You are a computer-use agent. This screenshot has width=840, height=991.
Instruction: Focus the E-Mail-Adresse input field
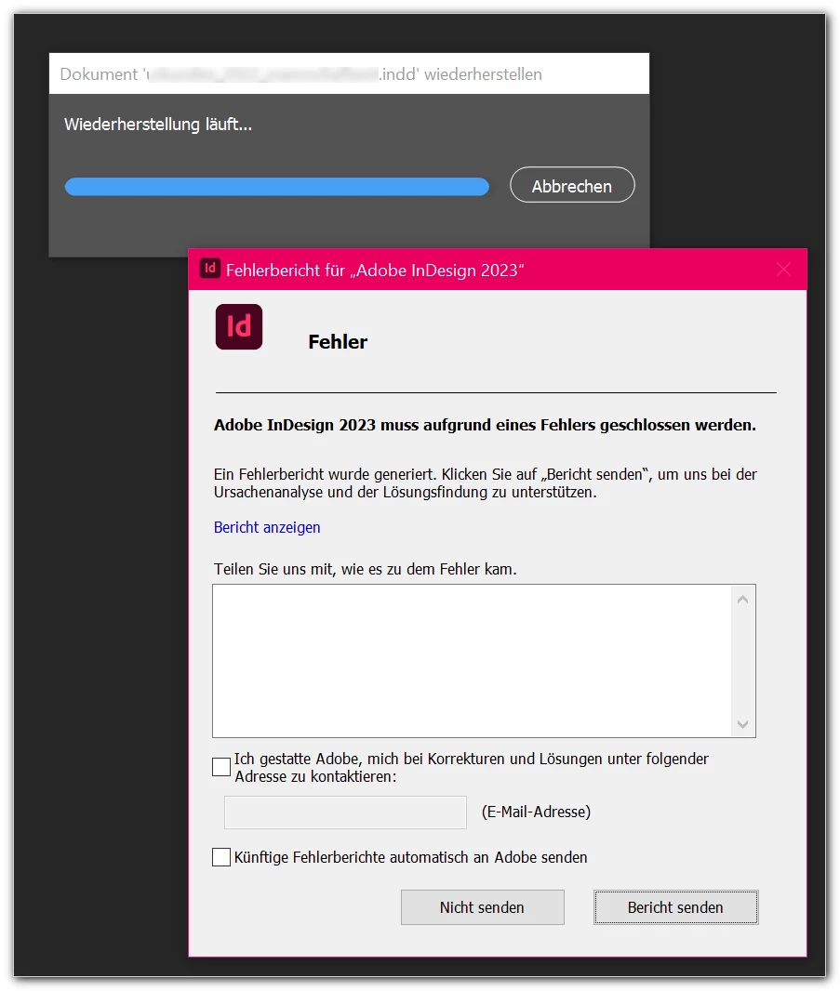[345, 813]
